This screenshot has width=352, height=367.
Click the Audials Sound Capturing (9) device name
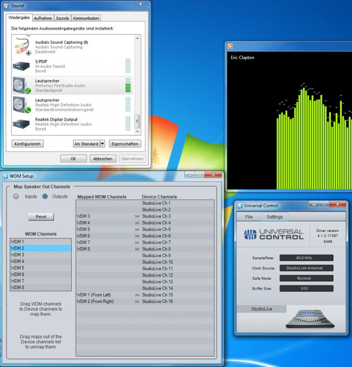pyautogui.click(x=61, y=42)
